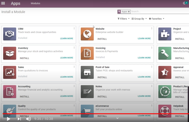189x122 pixels.
Task: Click the Quality module icon
Action: pyautogui.click(x=10, y=111)
